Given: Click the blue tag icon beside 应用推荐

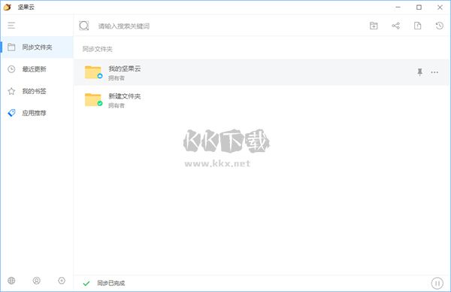Looking at the screenshot, I should click(11, 113).
